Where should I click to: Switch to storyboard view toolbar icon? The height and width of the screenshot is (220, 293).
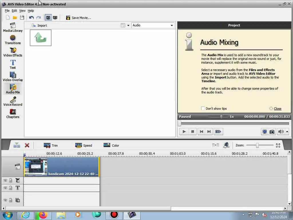(55, 17)
